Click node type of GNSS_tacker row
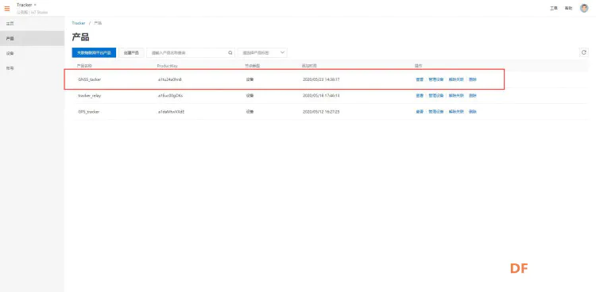This screenshot has height=292, width=596. point(250,79)
